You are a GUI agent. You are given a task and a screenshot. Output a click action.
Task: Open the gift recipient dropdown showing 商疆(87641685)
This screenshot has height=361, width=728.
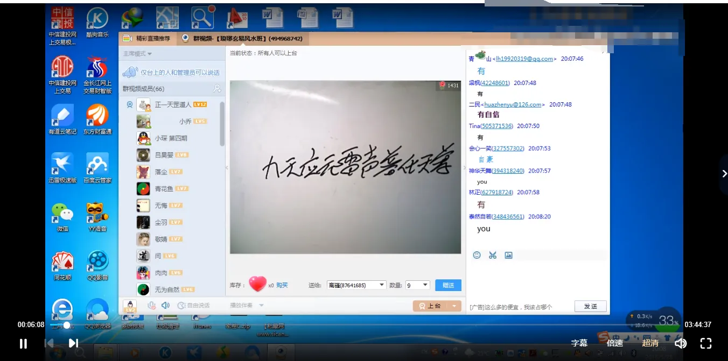pos(356,285)
